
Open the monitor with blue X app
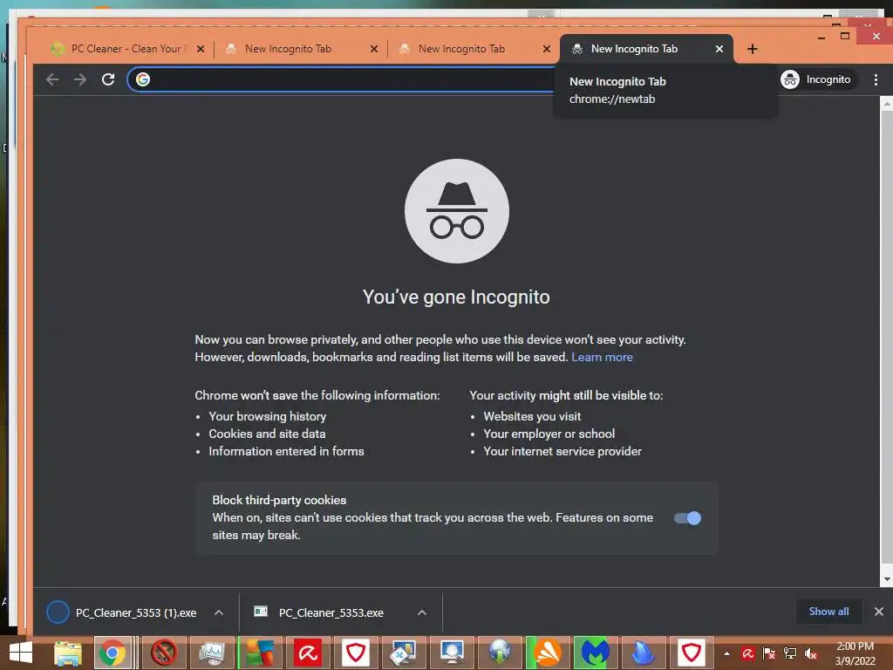pos(404,653)
